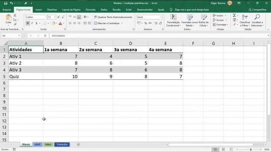Click the accounting currency format icon
The height and width of the screenshot is (152, 271).
pos(139,23)
